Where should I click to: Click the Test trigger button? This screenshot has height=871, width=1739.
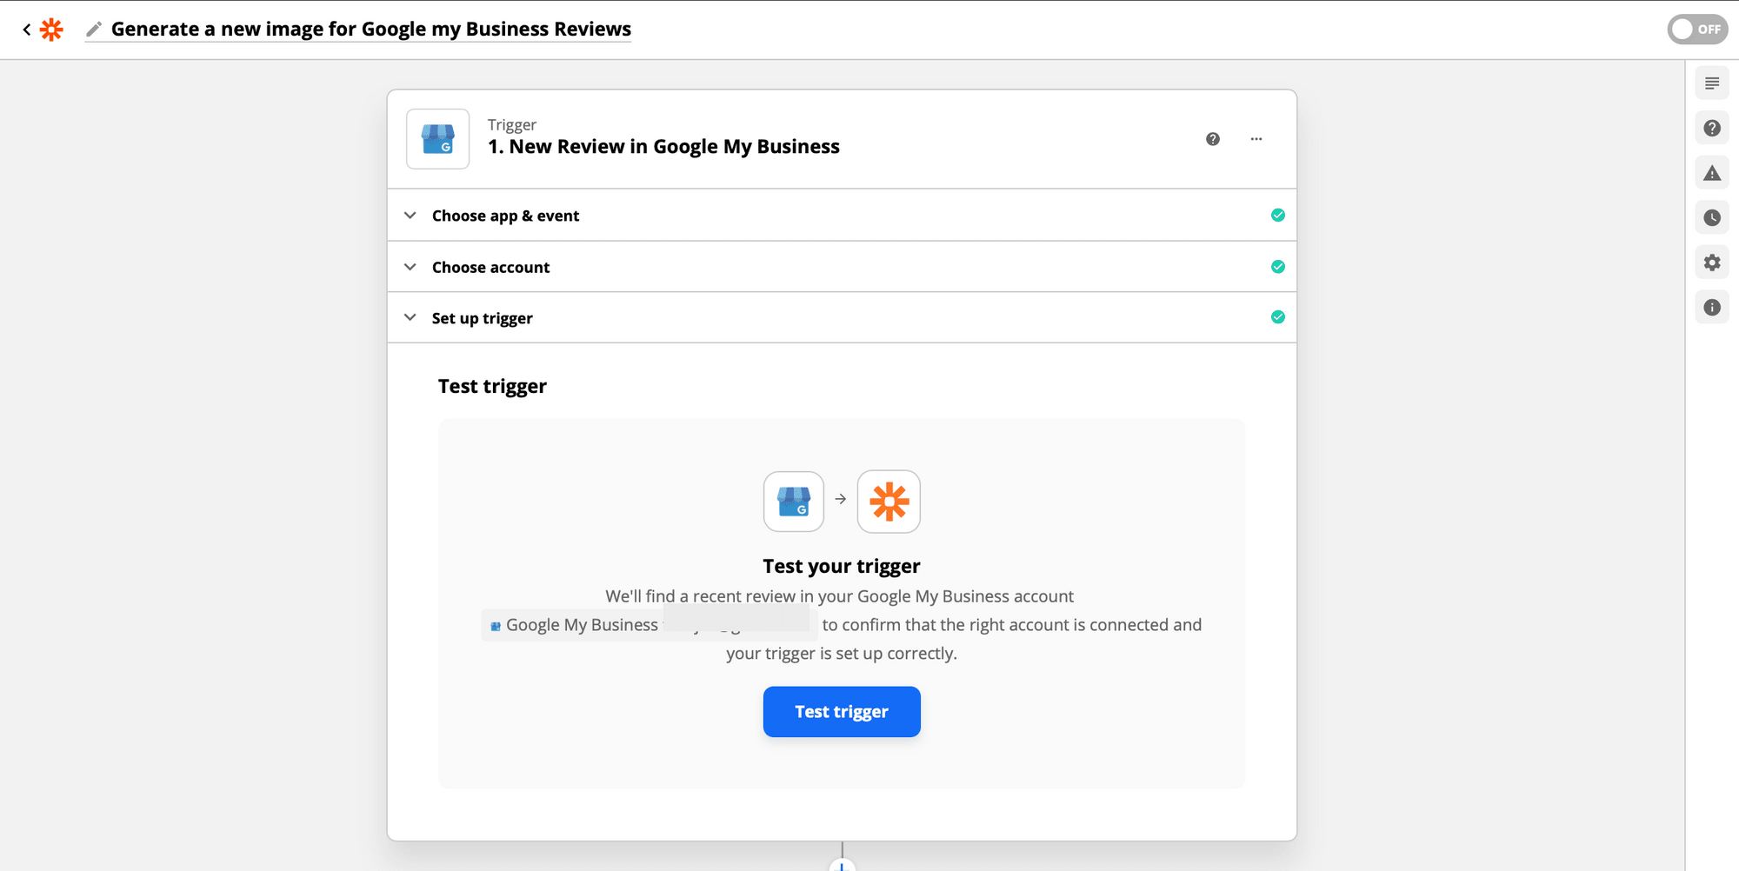pos(842,712)
